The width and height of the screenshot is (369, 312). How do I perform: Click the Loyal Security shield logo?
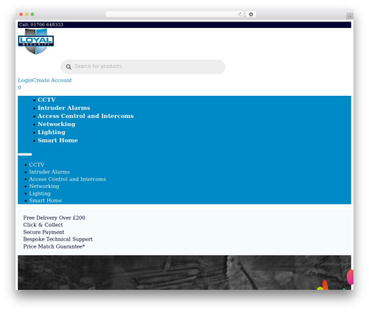point(36,41)
